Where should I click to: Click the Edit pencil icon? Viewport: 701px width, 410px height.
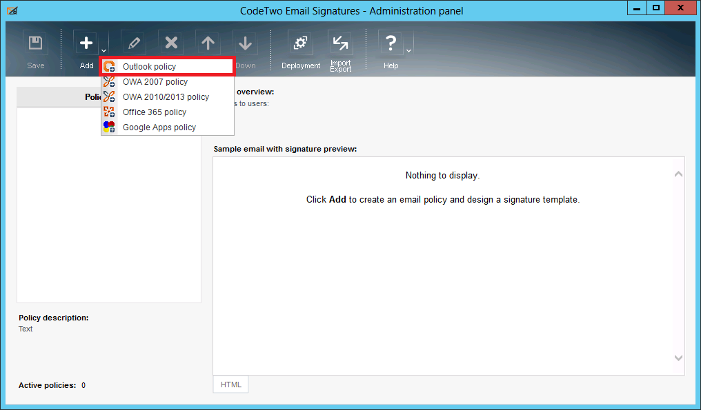[x=133, y=43]
